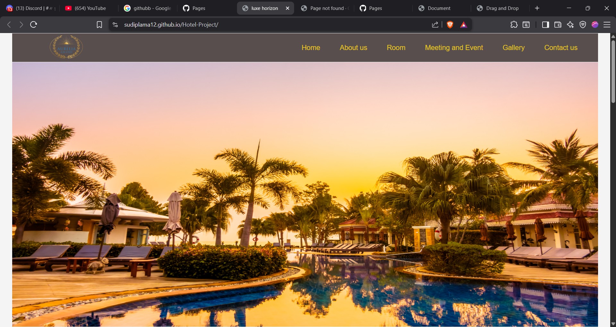Open the search tabs icon
616x327 pixels.
[526, 25]
